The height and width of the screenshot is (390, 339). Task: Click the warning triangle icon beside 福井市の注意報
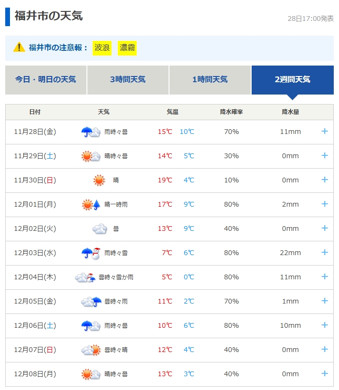point(19,48)
